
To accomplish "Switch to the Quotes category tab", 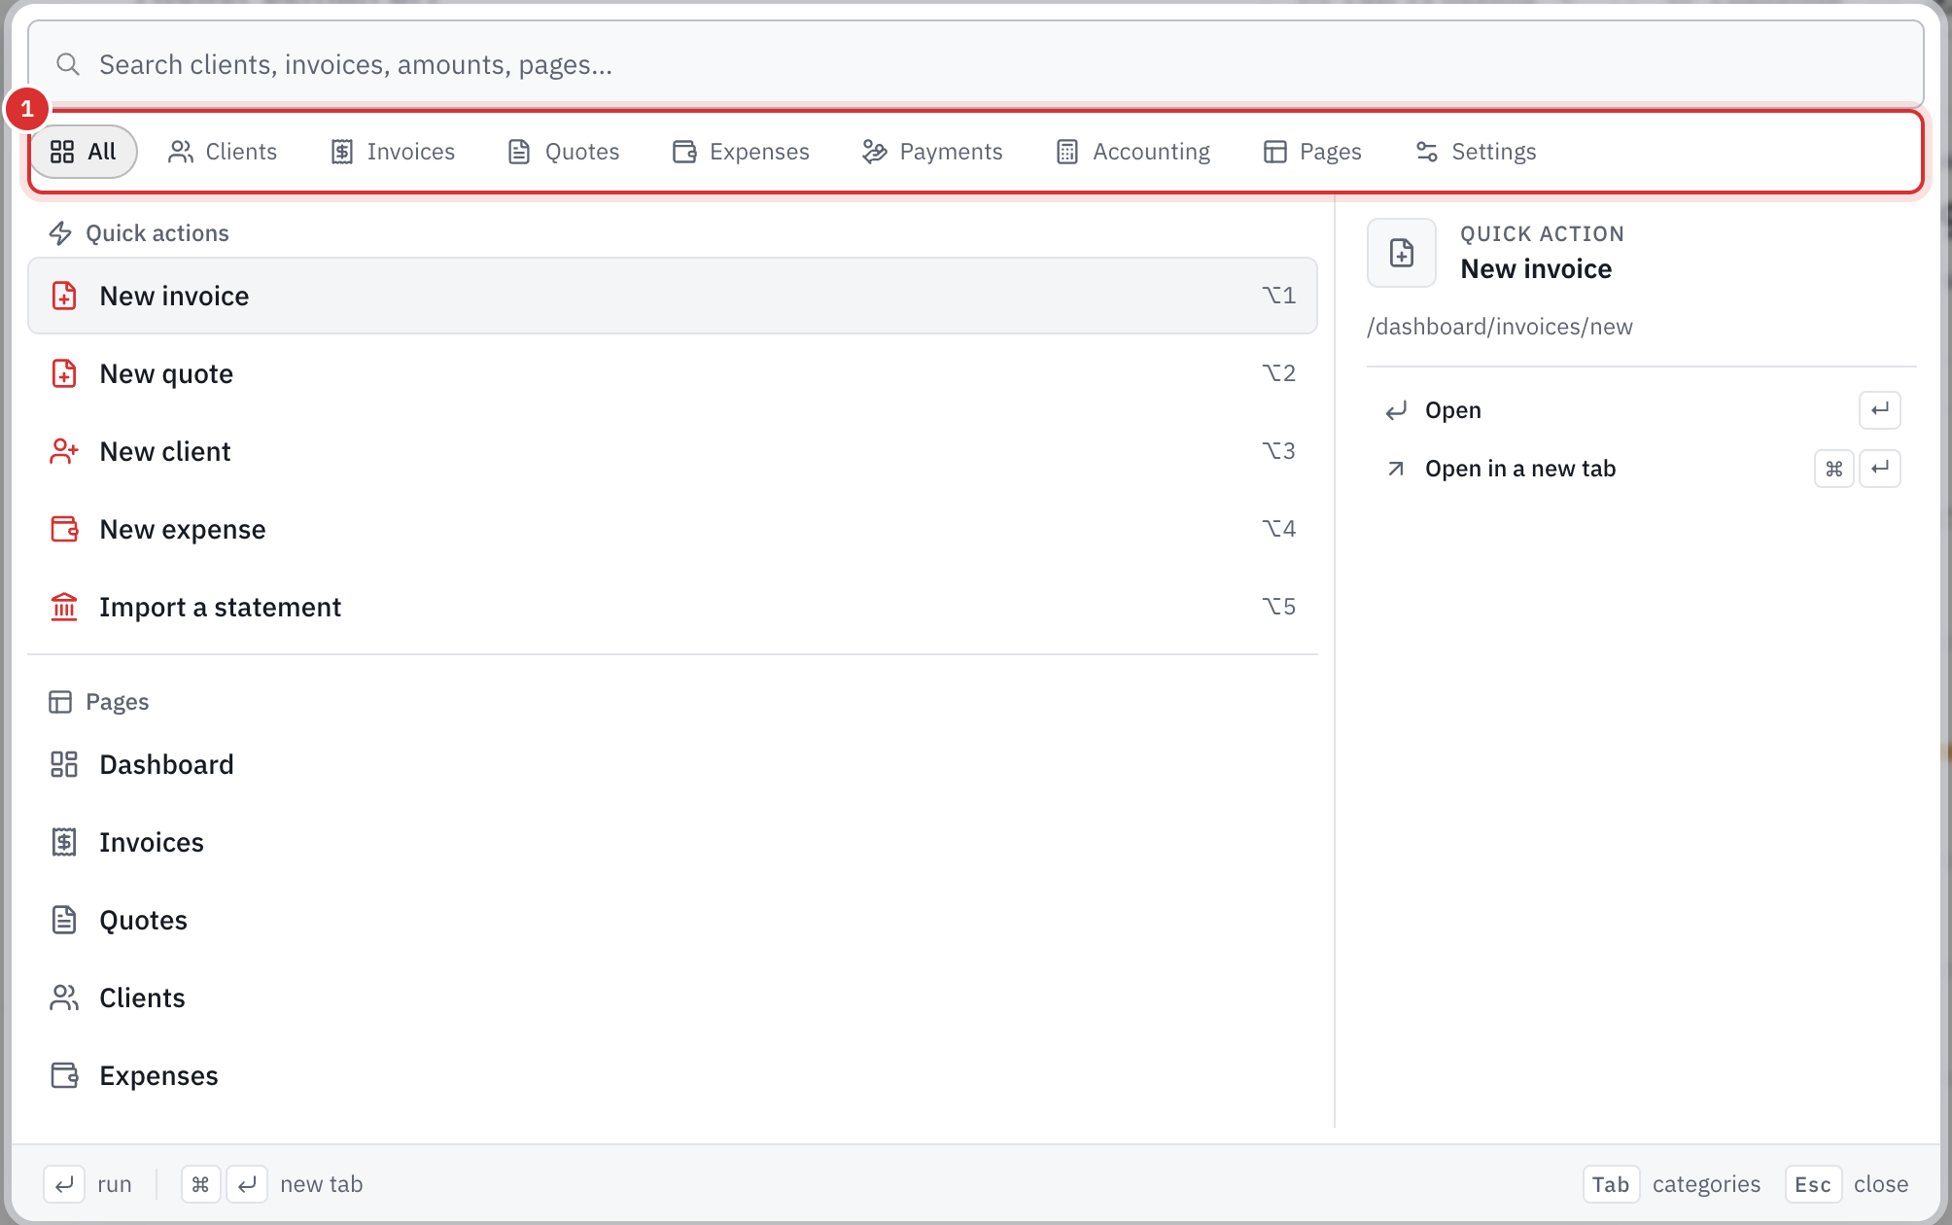I will coord(564,152).
